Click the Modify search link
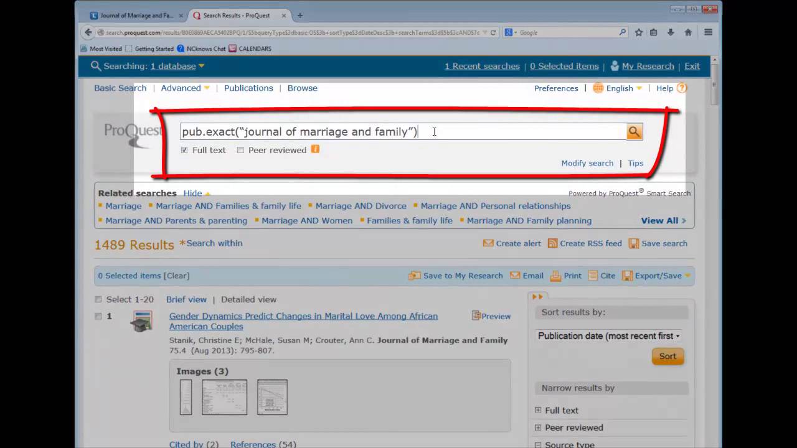Image resolution: width=797 pixels, height=448 pixels. (587, 163)
